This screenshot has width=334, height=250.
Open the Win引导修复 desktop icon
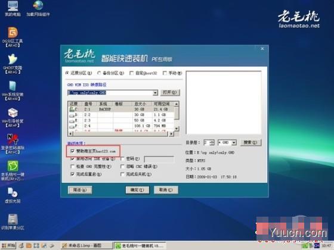click(13, 117)
